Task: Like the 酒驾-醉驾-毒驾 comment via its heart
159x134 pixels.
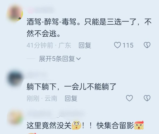Action: 117,45
